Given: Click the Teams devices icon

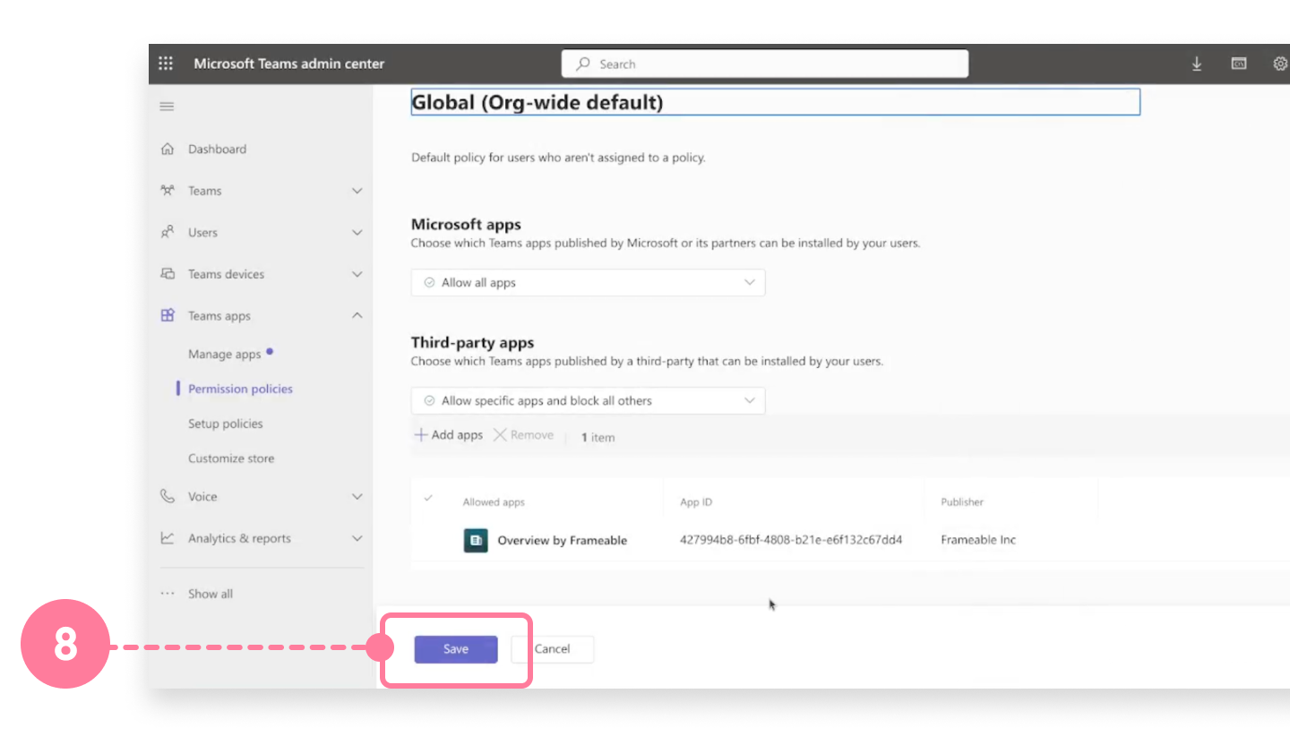Looking at the screenshot, I should [168, 274].
